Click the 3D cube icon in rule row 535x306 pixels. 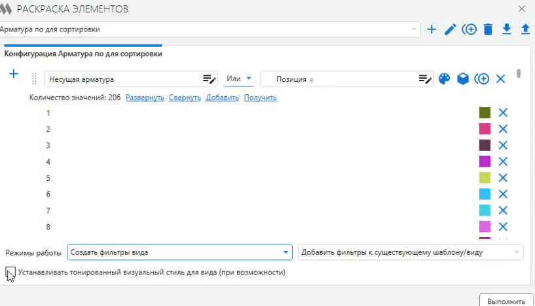[463, 79]
